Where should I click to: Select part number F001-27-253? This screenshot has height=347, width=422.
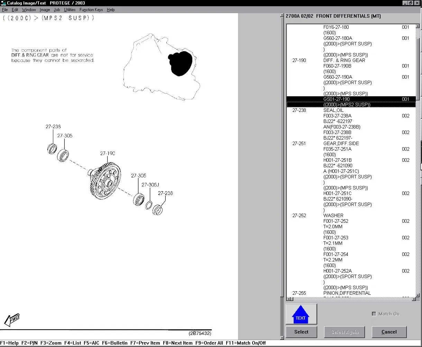(336, 238)
